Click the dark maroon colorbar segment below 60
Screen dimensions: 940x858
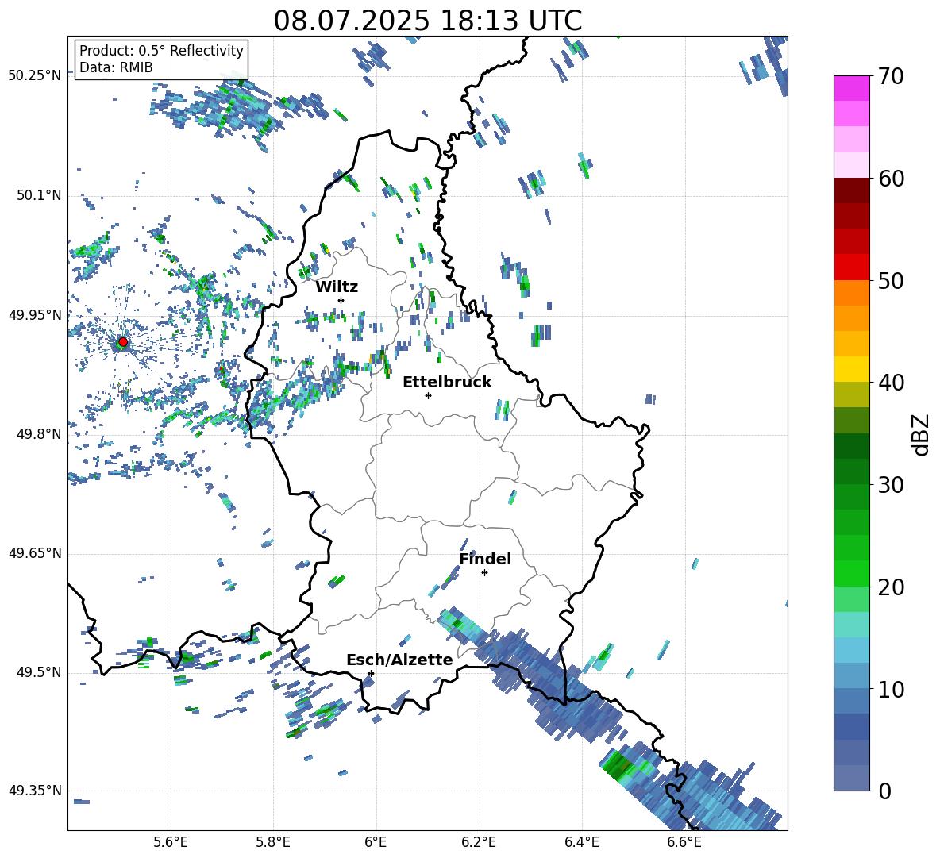pyautogui.click(x=851, y=190)
